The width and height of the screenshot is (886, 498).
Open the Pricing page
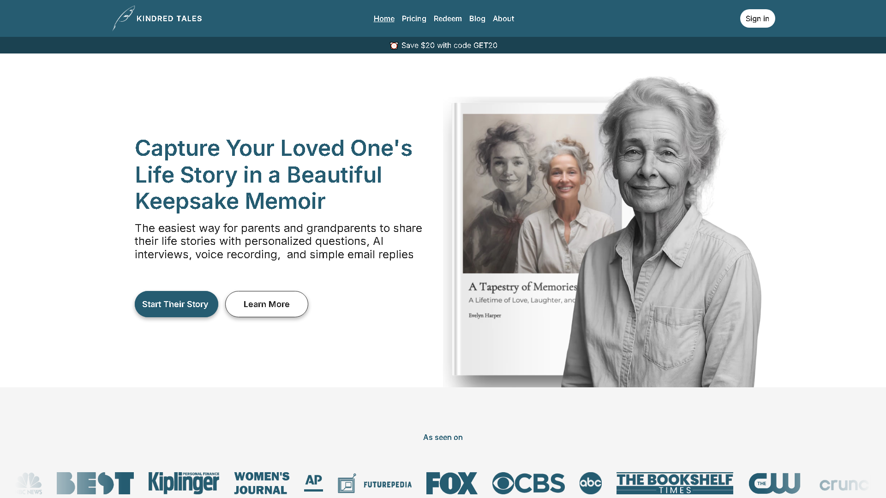coord(414,18)
